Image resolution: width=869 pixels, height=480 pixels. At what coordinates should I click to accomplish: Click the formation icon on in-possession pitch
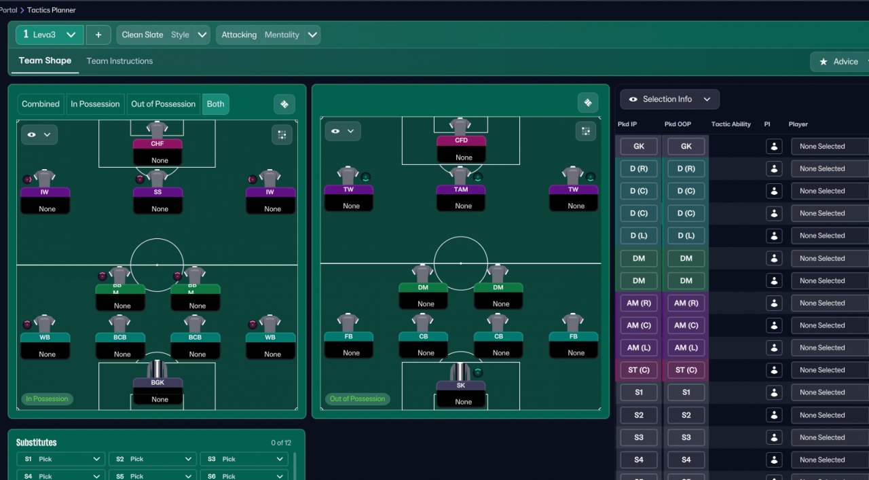(x=284, y=104)
